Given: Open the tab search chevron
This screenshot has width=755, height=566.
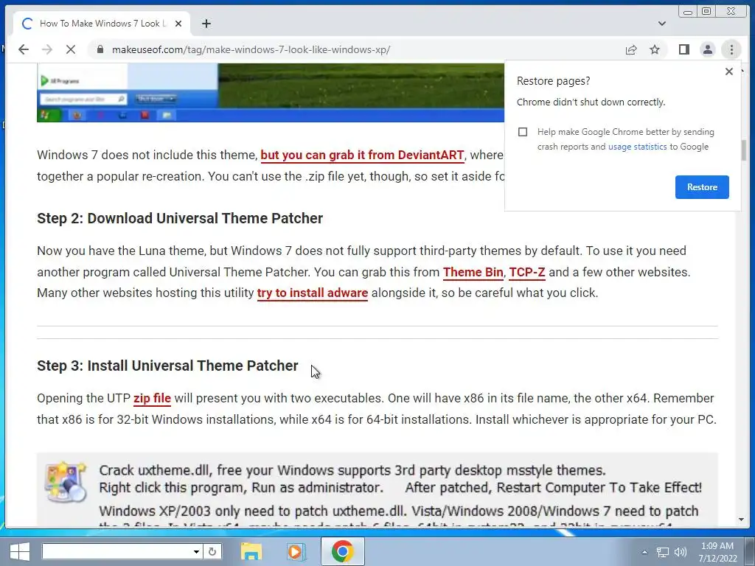Looking at the screenshot, I should pos(662,24).
